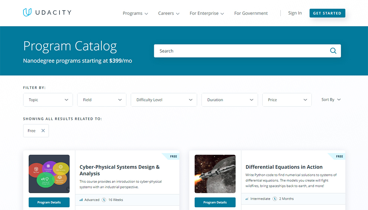The width and height of the screenshot is (368, 210).
Task: Click the 'Advanced' difficulty text
Action: 92,200
